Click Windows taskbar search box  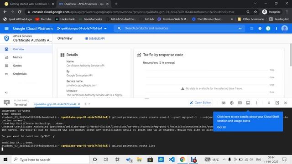(50, 159)
